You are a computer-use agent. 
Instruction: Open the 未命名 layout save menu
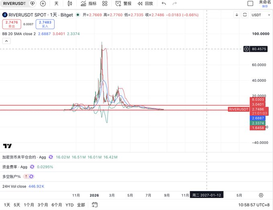pos(265,2)
